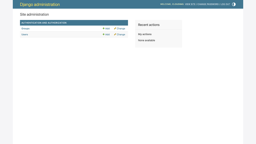
Task: Click the Recent actions heading
Action: 149,25
